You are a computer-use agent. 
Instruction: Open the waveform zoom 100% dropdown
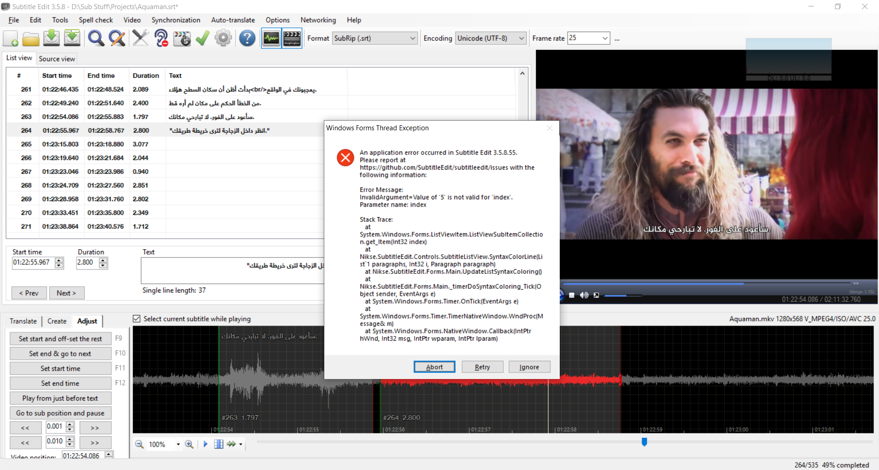click(178, 444)
